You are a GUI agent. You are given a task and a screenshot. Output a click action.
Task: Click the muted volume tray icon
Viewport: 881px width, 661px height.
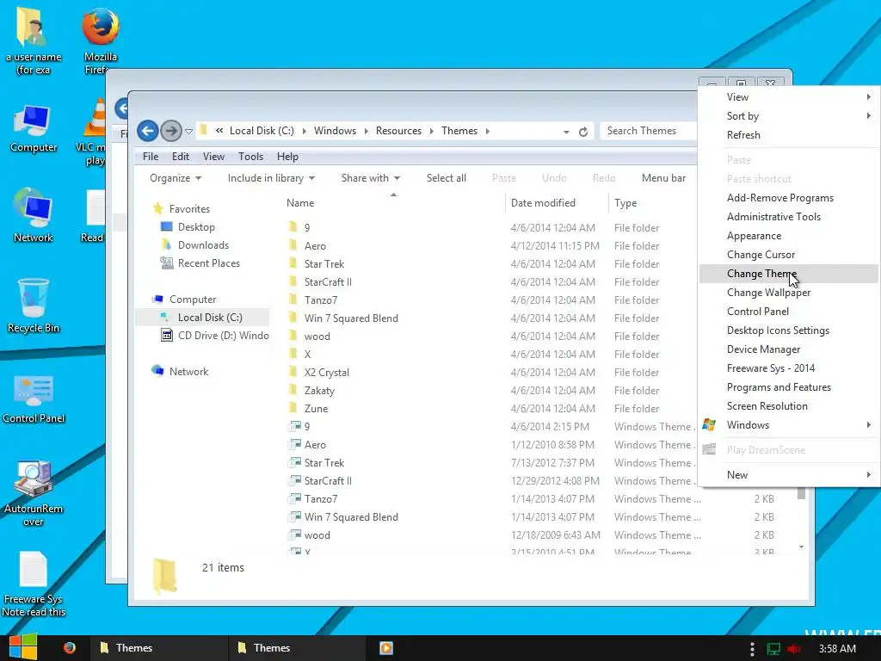pyautogui.click(x=794, y=649)
